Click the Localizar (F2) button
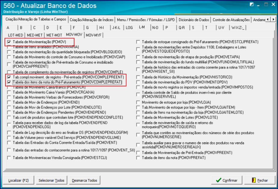 [x=19, y=180]
